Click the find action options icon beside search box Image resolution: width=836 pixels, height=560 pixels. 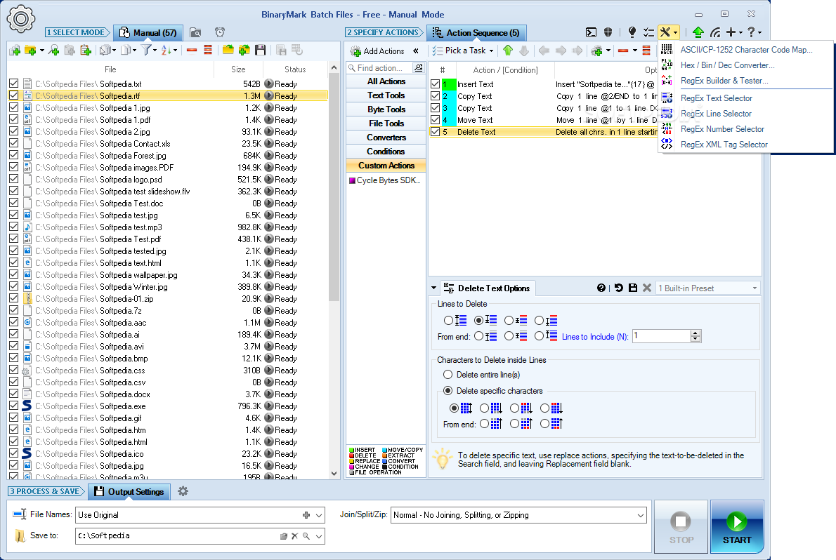coord(419,67)
